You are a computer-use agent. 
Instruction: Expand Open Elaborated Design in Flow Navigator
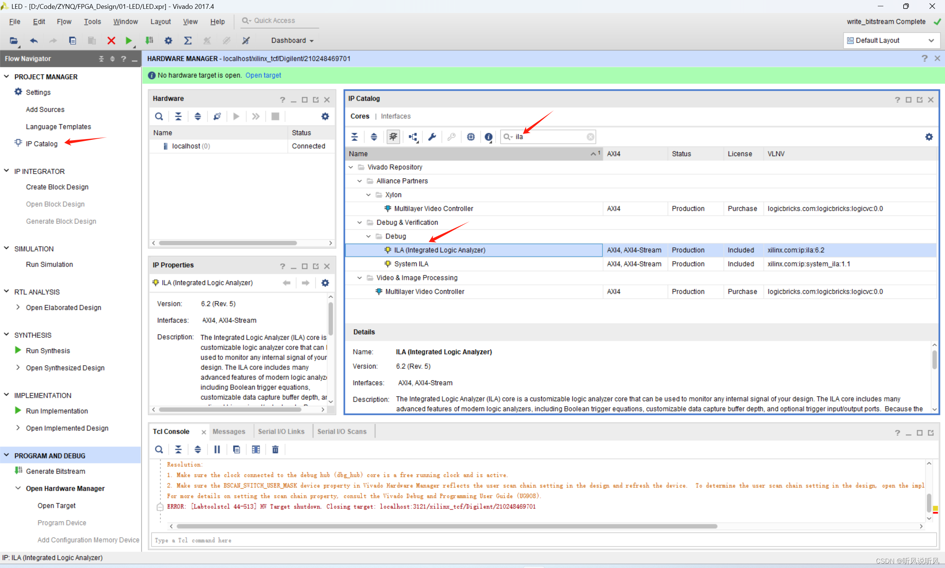coord(18,307)
